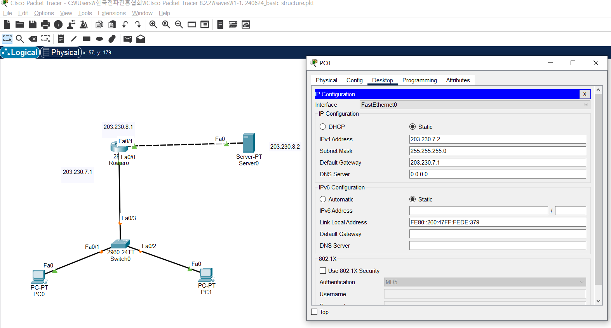Screen dimensions: 611x328
Task: Open the Authentication MD5 dropdown
Action: (485, 282)
